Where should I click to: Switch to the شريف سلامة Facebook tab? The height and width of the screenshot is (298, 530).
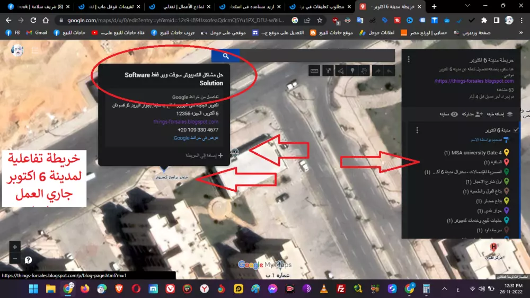pos(39,6)
